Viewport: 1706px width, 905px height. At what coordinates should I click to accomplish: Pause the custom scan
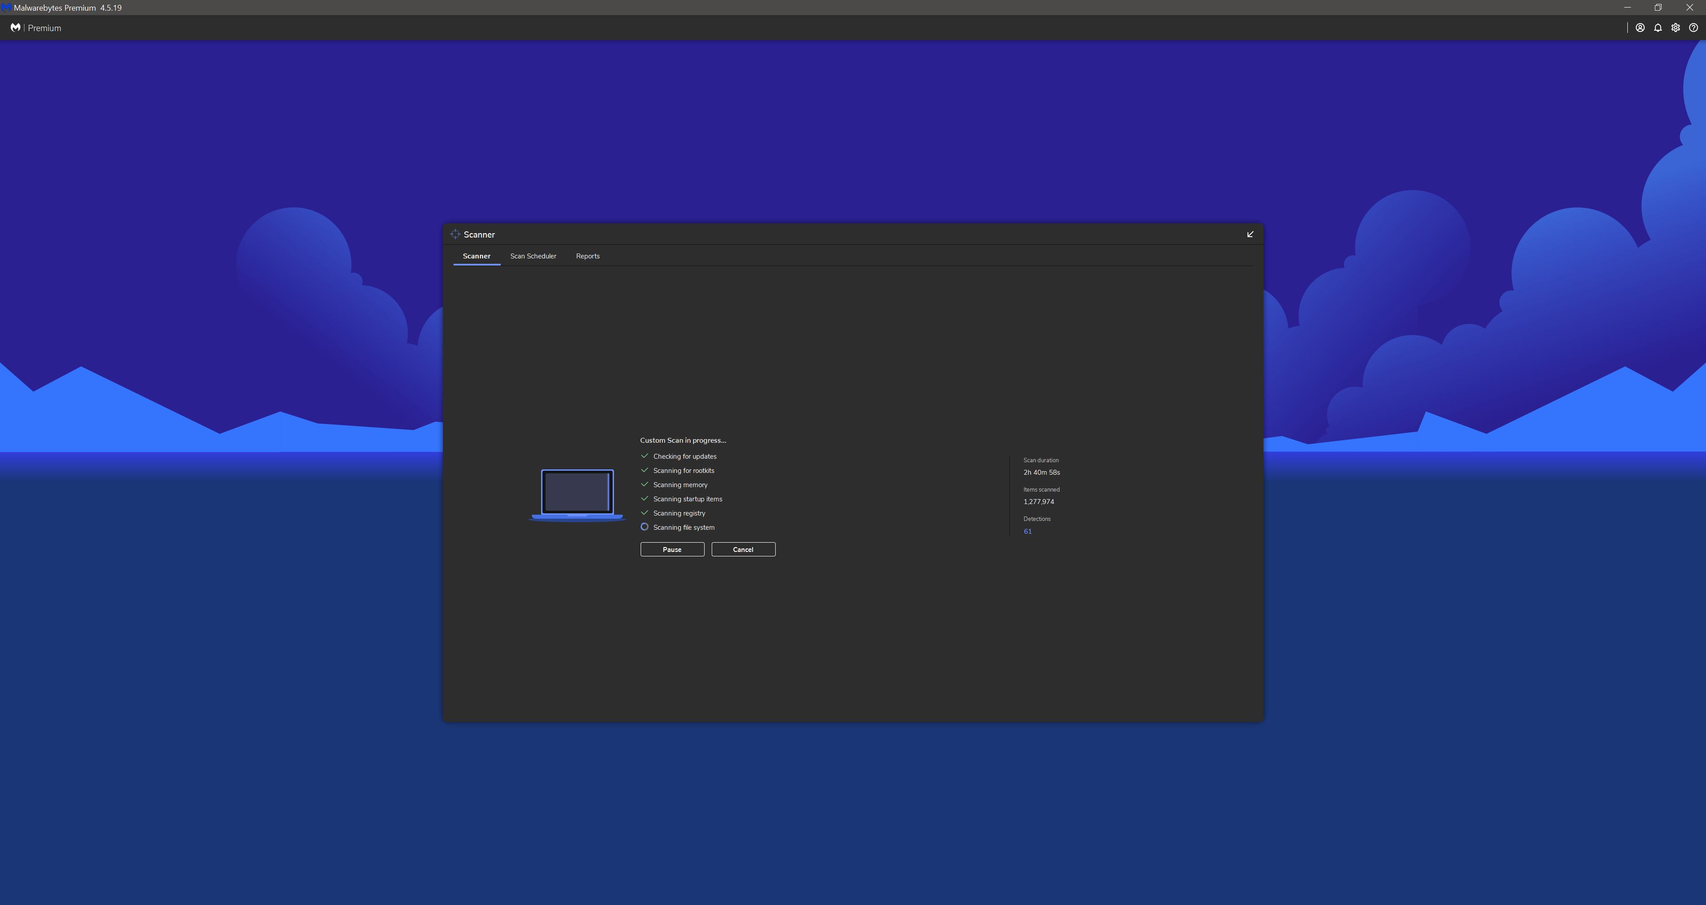point(672,549)
